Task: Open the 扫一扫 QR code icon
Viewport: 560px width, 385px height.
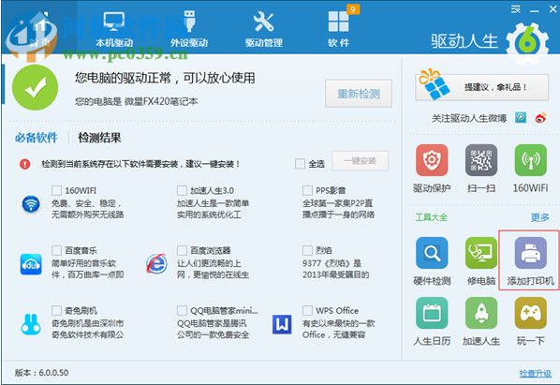Action: point(481,160)
